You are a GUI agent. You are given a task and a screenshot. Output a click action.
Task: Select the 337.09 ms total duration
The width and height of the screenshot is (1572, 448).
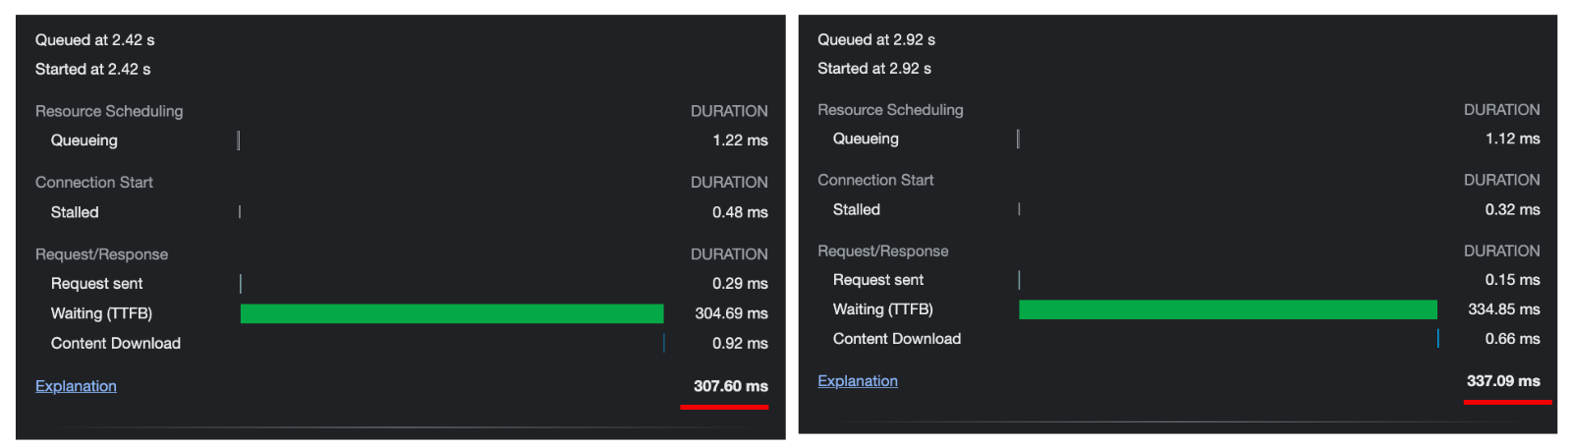coord(1503,381)
